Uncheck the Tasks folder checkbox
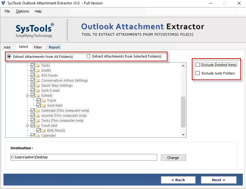 (33, 65)
